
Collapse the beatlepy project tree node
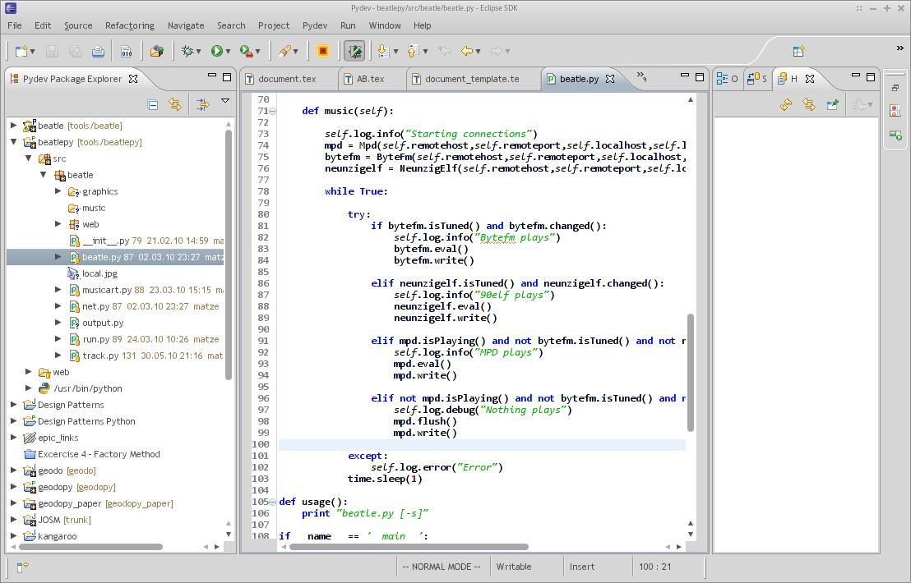tap(14, 142)
